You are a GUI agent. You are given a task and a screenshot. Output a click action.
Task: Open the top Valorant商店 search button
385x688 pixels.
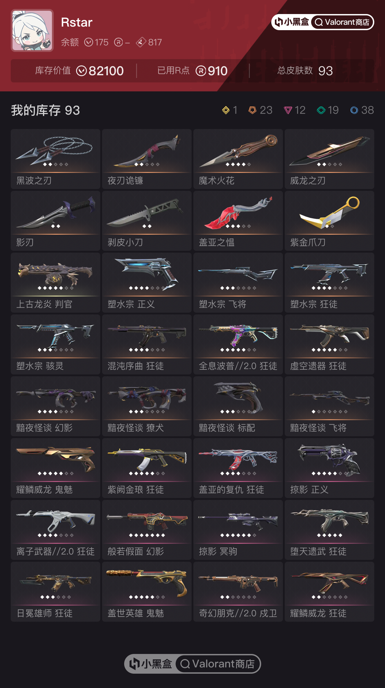click(342, 22)
